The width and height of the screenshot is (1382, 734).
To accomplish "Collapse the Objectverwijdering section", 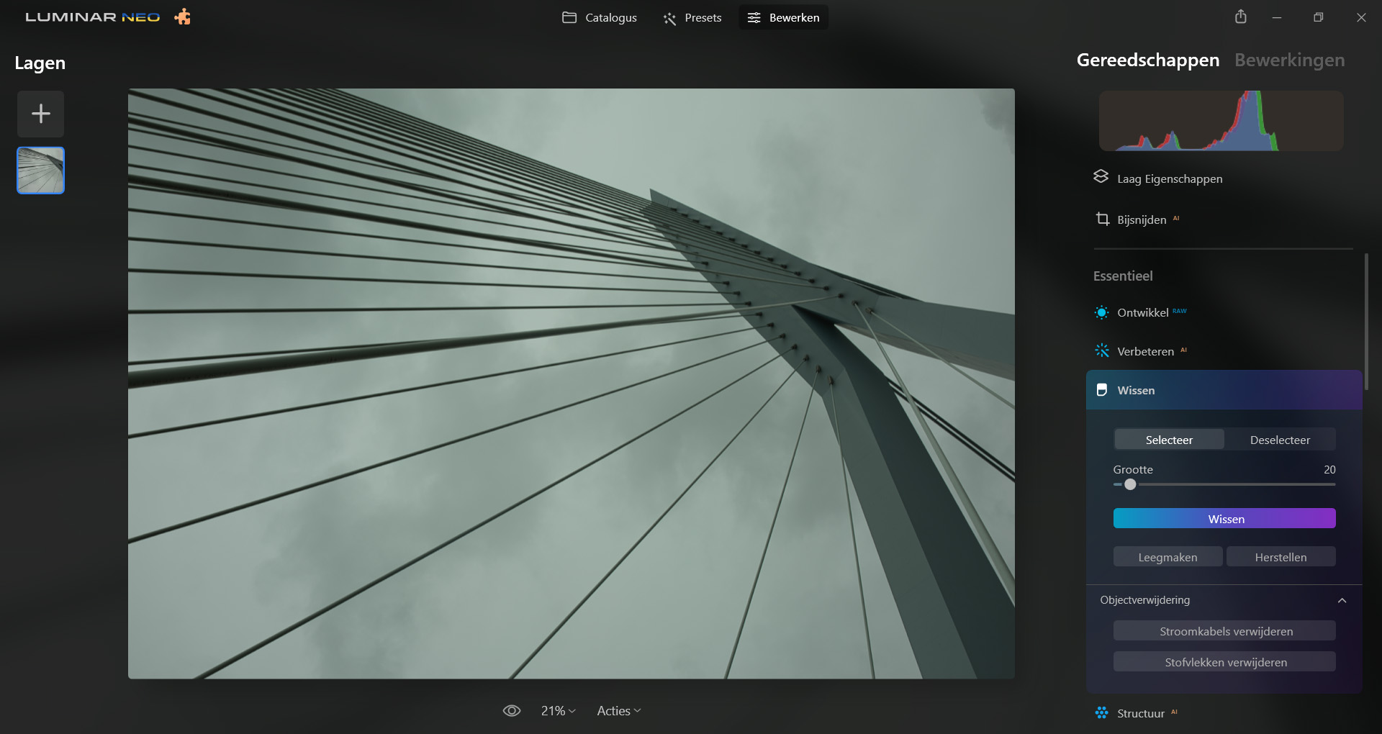I will click(x=1342, y=600).
